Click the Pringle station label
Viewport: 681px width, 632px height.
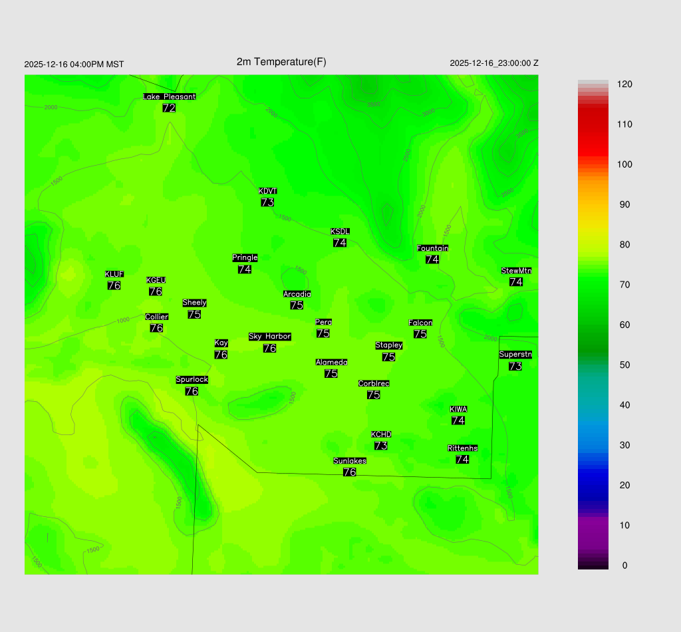tap(245, 258)
